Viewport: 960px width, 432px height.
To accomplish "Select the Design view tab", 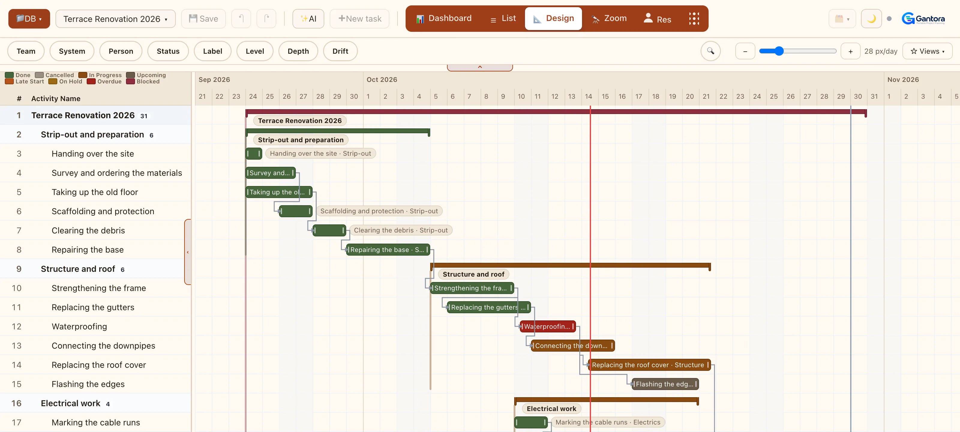I will pos(553,18).
